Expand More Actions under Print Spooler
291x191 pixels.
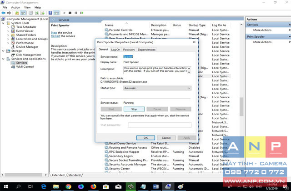click(262, 42)
